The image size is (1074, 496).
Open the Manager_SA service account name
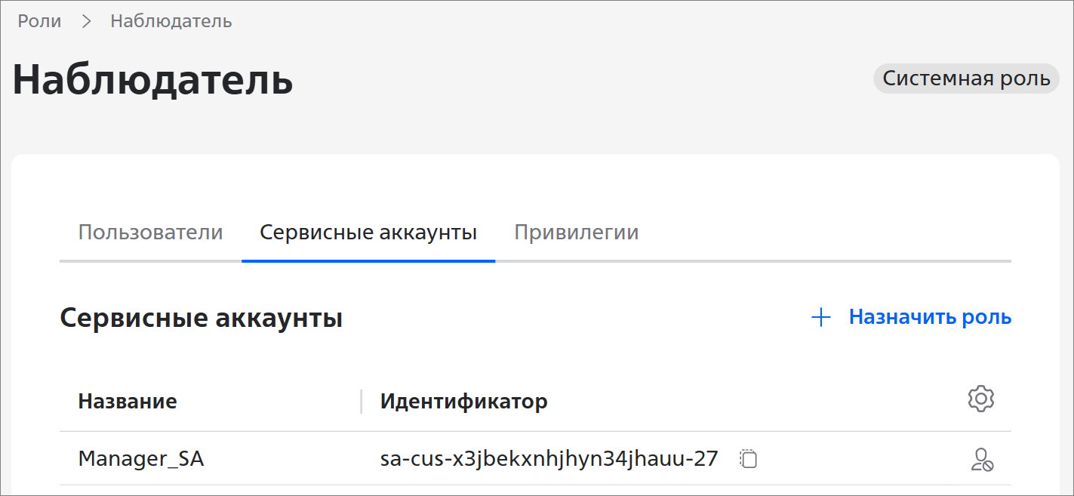coord(141,458)
